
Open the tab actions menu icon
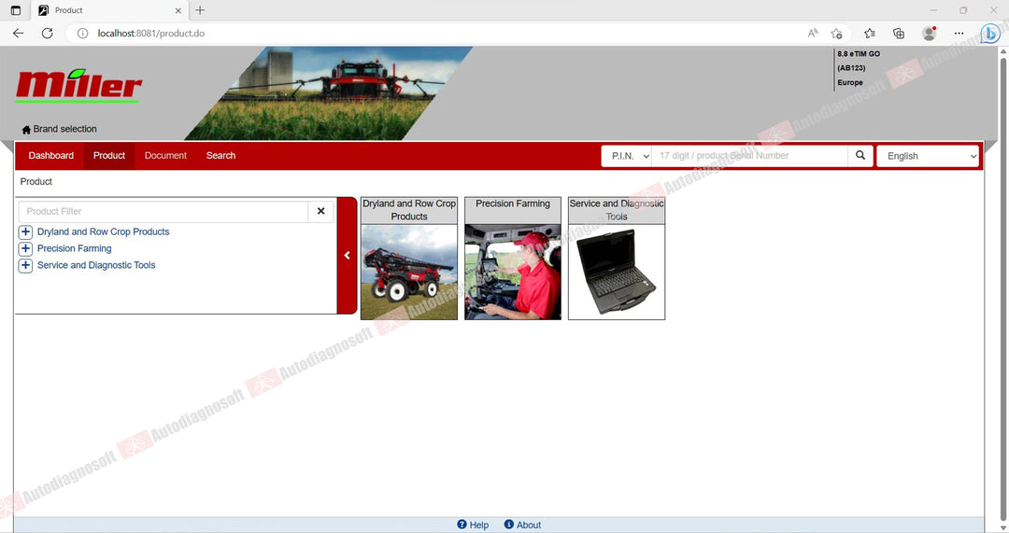point(16,10)
